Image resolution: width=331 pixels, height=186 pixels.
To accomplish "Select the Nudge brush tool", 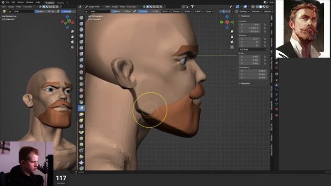I will [x=81, y=138].
